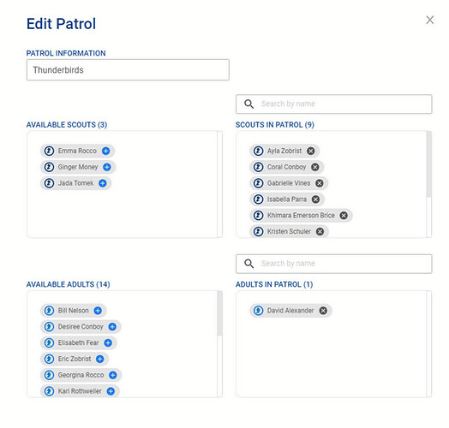The height and width of the screenshot is (428, 449).
Task: Select the Gabrielle Vines scout chip
Action: [289, 183]
